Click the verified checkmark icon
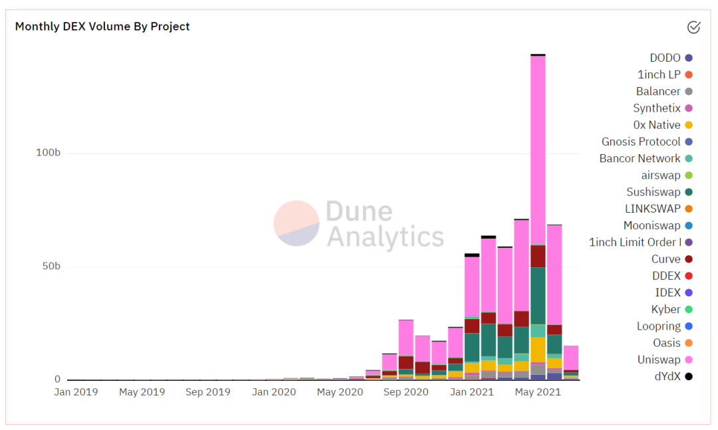718x430 pixels. [693, 27]
